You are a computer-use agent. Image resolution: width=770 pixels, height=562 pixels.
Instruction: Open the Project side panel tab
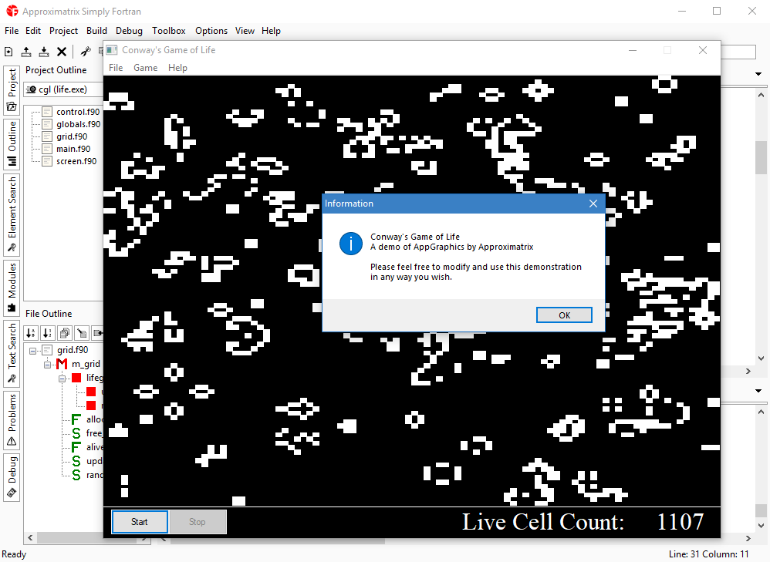[12, 89]
